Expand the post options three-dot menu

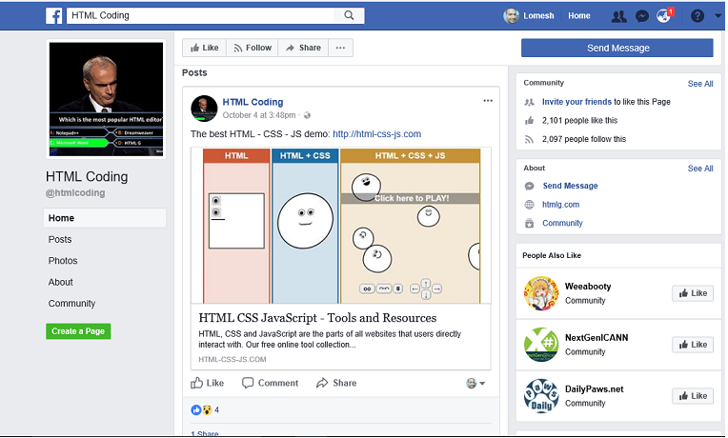tap(488, 101)
